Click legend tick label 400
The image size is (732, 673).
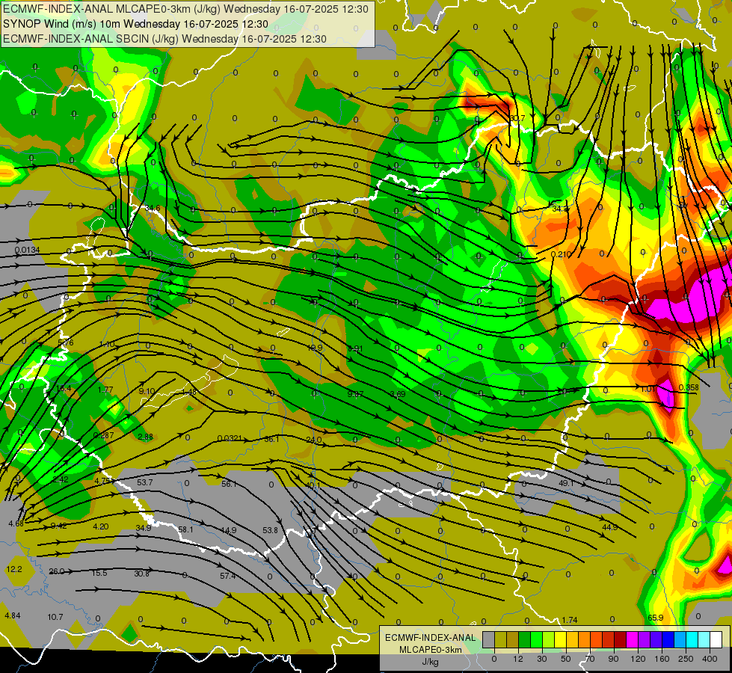[x=710, y=659]
